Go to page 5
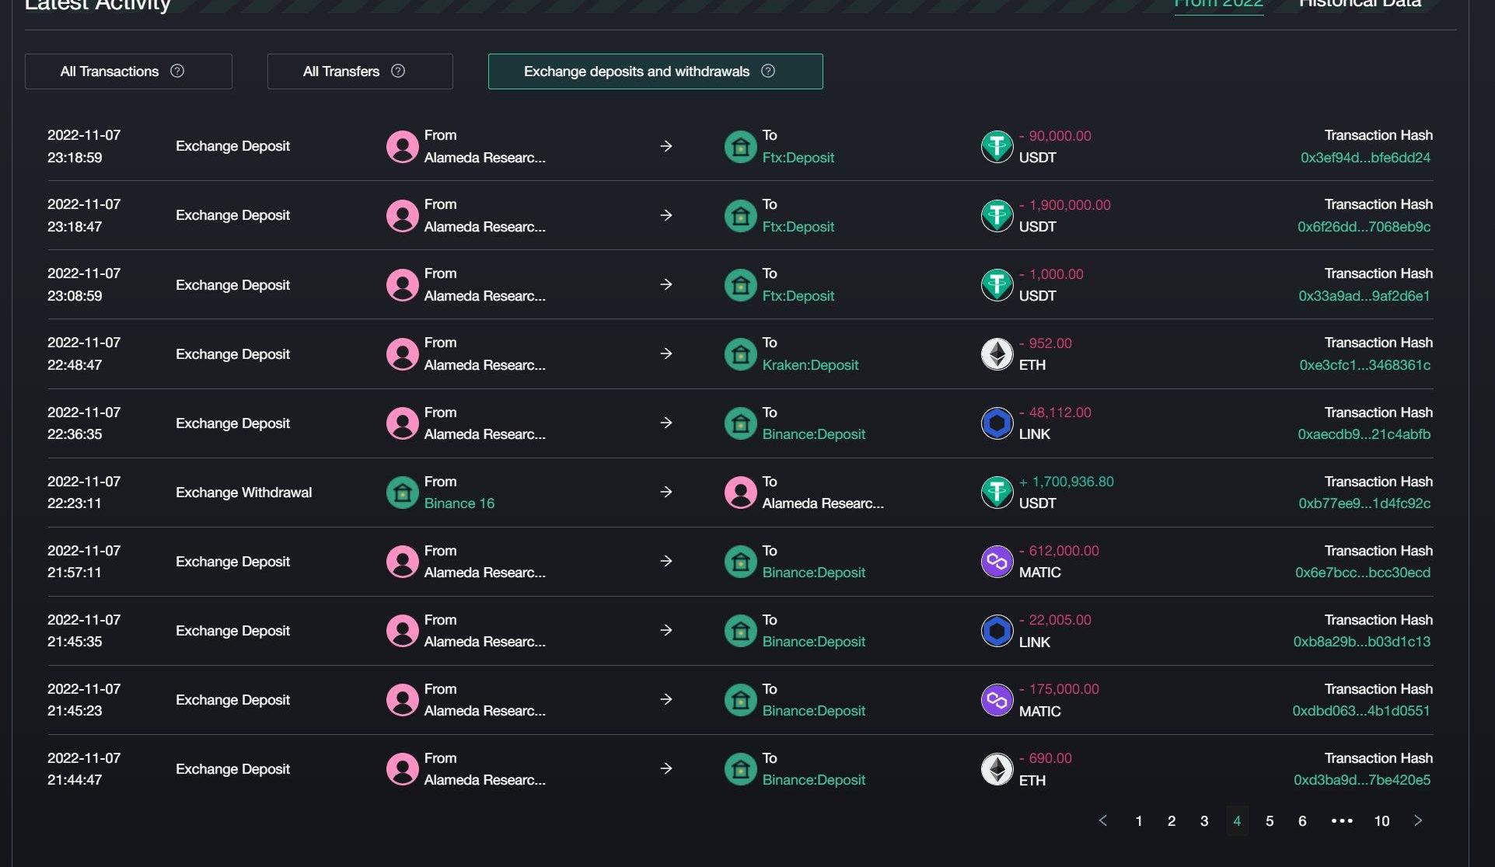The image size is (1495, 867). tap(1270, 821)
